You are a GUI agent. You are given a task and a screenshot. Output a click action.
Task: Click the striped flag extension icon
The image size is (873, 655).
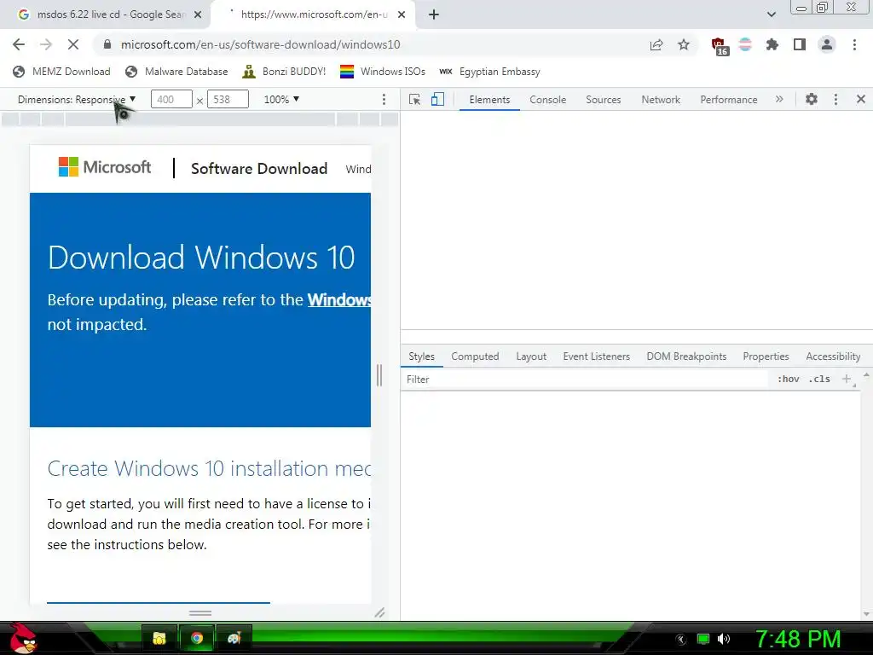coord(745,44)
